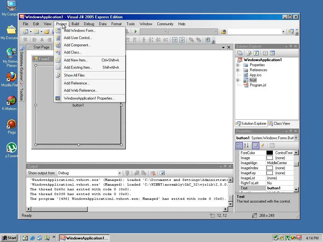Open the button1 object selector dropdown
Screen dimensions: 323x242
296,138
